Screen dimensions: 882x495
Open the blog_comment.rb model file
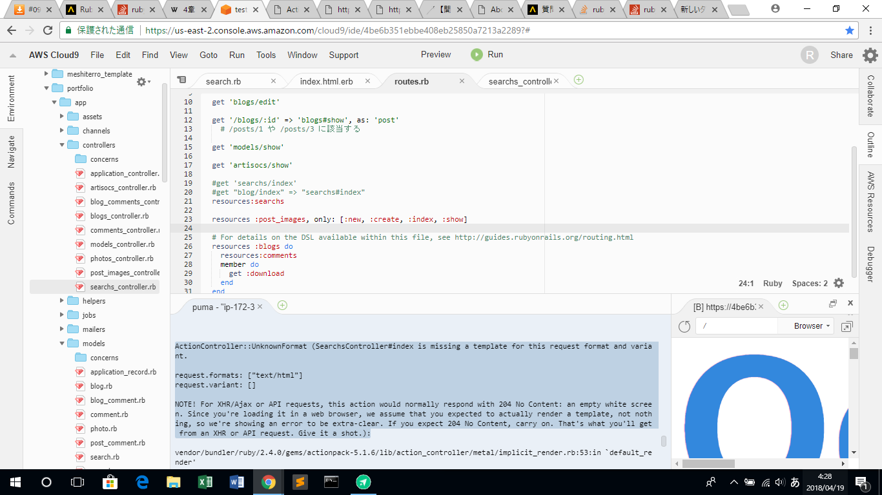pos(118,400)
